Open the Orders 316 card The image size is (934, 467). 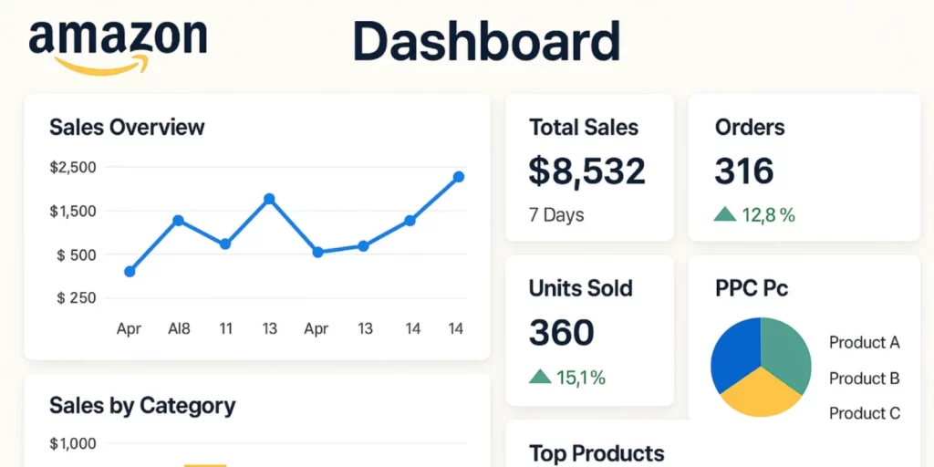pyautogui.click(x=804, y=168)
